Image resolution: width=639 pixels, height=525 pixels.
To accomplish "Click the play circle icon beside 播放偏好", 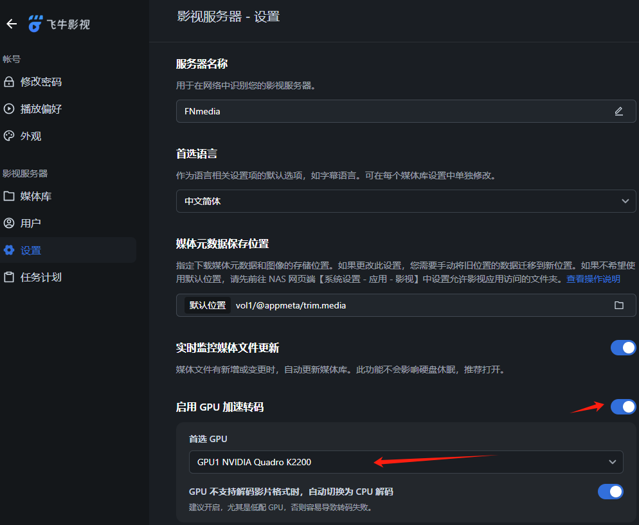I will pyautogui.click(x=9, y=109).
